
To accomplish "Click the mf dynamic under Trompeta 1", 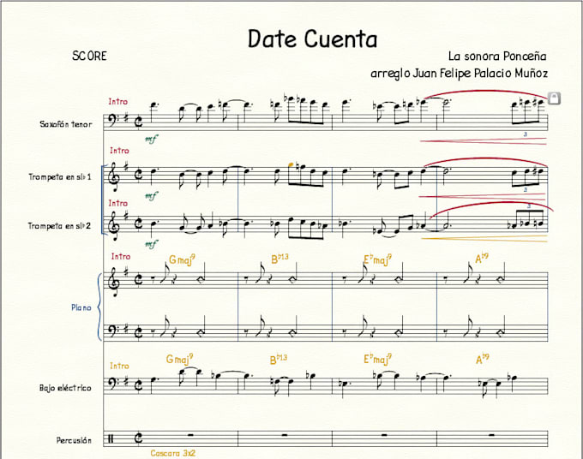I will click(151, 196).
